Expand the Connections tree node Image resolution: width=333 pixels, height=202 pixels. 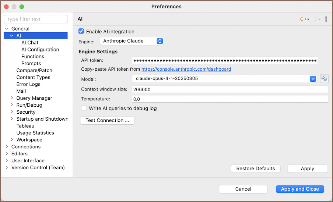coord(7,147)
